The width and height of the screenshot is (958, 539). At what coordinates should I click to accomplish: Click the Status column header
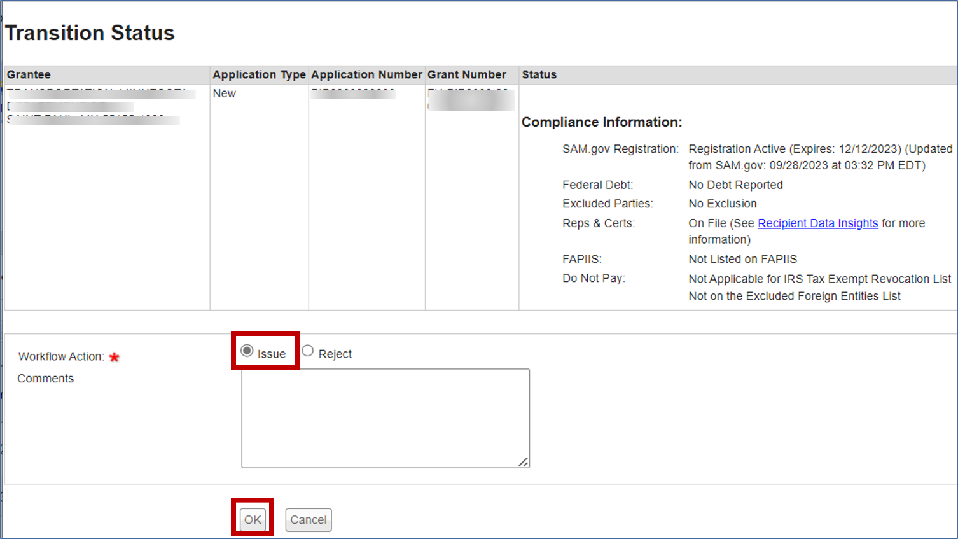tap(539, 74)
